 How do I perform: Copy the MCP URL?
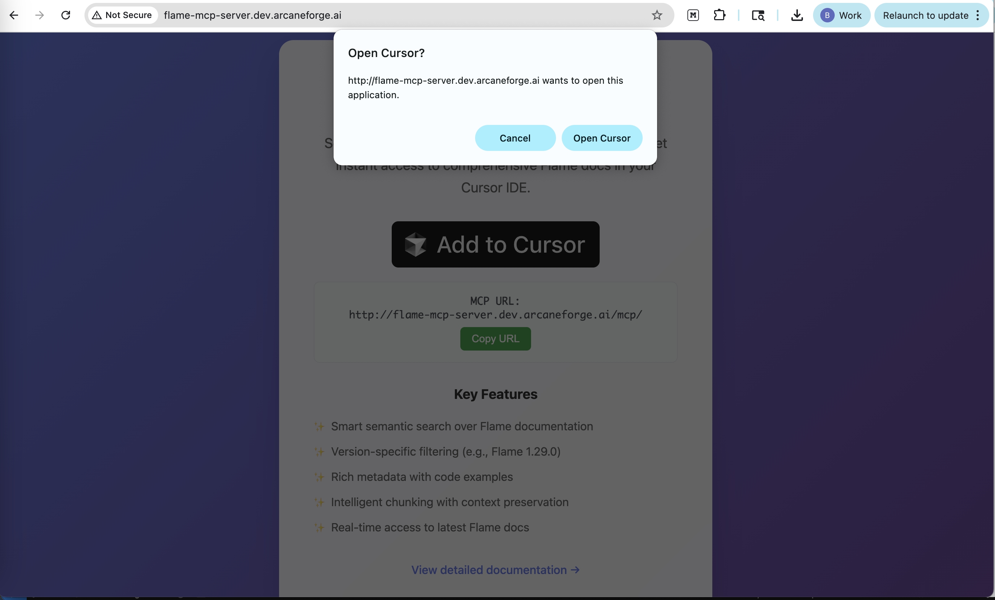(495, 339)
